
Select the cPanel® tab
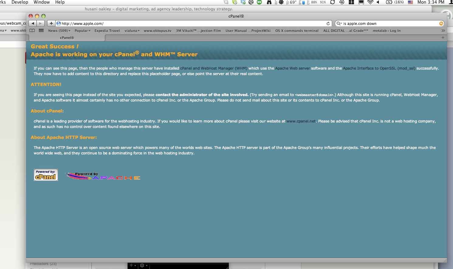[x=67, y=38]
